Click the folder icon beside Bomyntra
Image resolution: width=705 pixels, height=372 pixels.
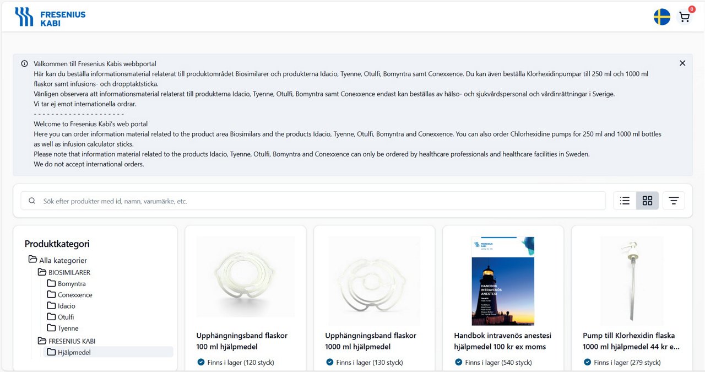tap(51, 283)
